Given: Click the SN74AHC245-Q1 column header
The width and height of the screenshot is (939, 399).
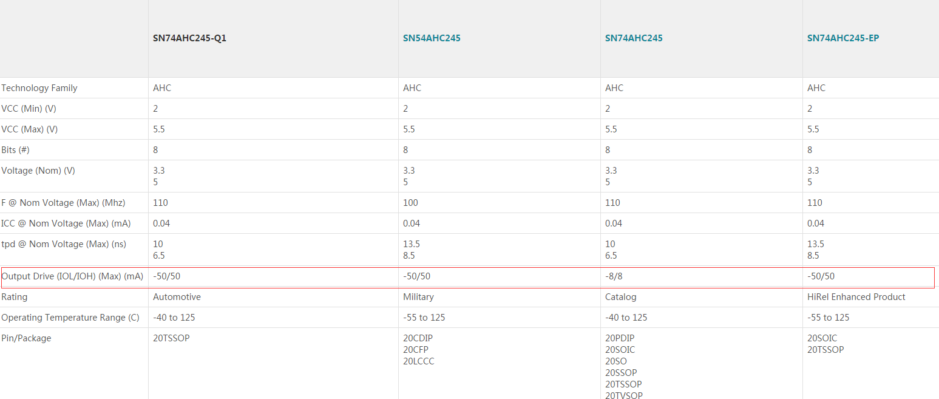Looking at the screenshot, I should pos(190,38).
